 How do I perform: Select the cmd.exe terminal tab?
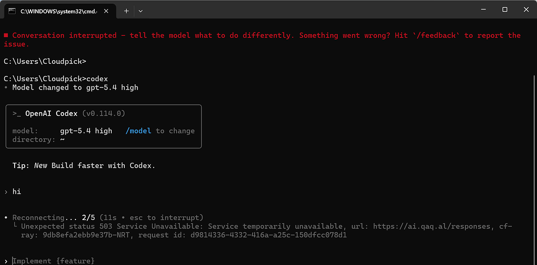click(x=60, y=11)
